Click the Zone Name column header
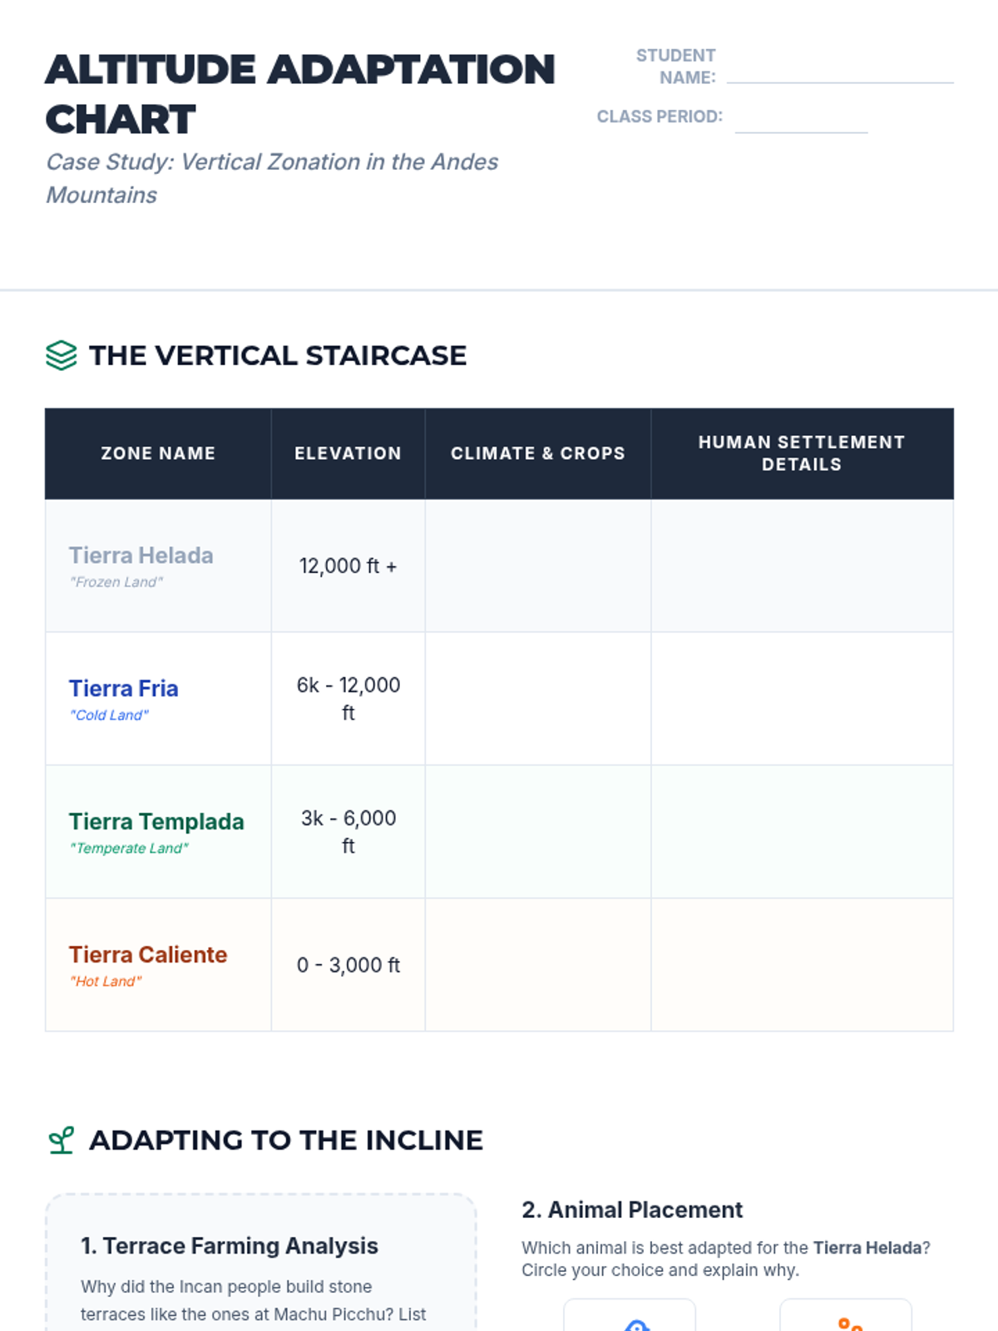Viewport: 998px width, 1331px height. pyautogui.click(x=158, y=453)
